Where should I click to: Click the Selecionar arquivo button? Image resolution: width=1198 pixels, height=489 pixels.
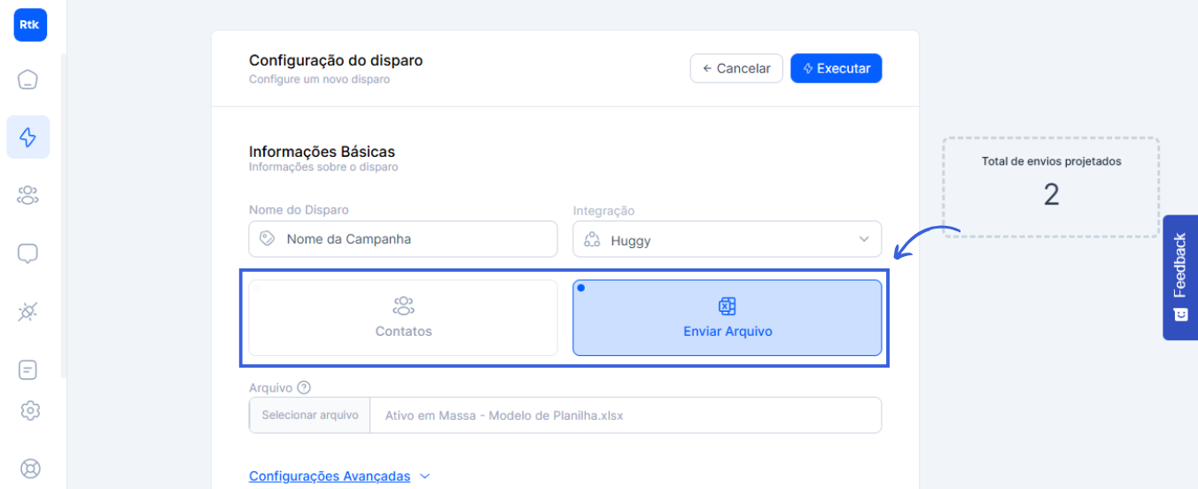310,415
